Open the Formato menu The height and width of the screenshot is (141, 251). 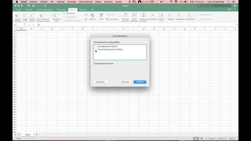[71, 2]
